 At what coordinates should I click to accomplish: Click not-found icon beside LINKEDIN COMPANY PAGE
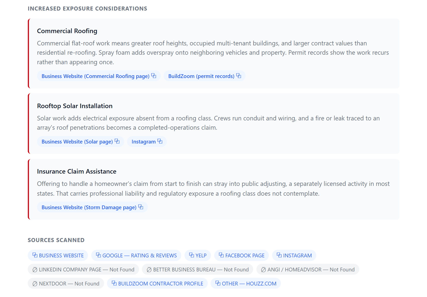point(35,270)
